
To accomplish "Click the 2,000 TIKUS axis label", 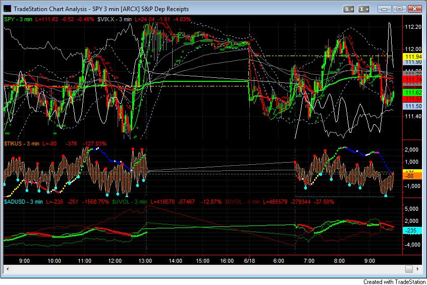I will pyautogui.click(x=411, y=150).
